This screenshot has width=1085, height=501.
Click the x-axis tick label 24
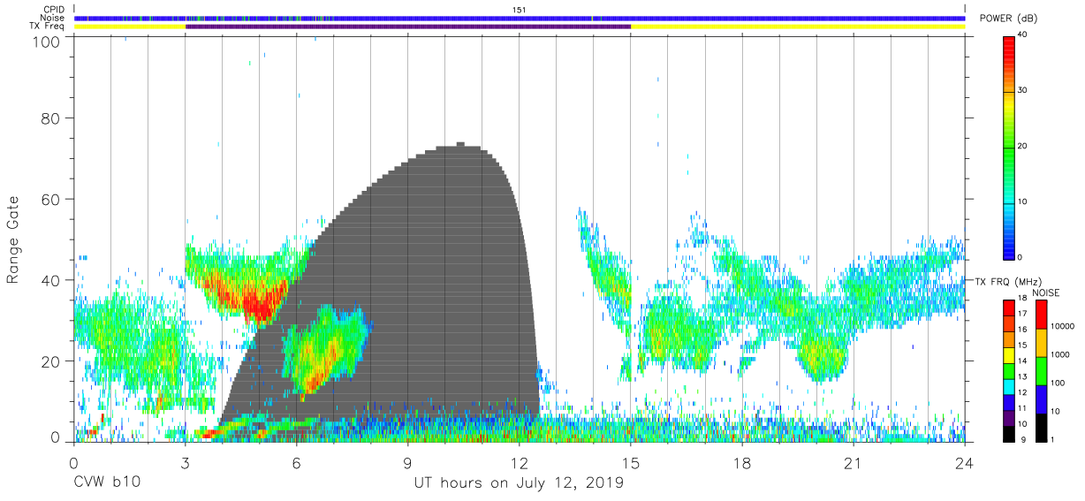coord(965,462)
